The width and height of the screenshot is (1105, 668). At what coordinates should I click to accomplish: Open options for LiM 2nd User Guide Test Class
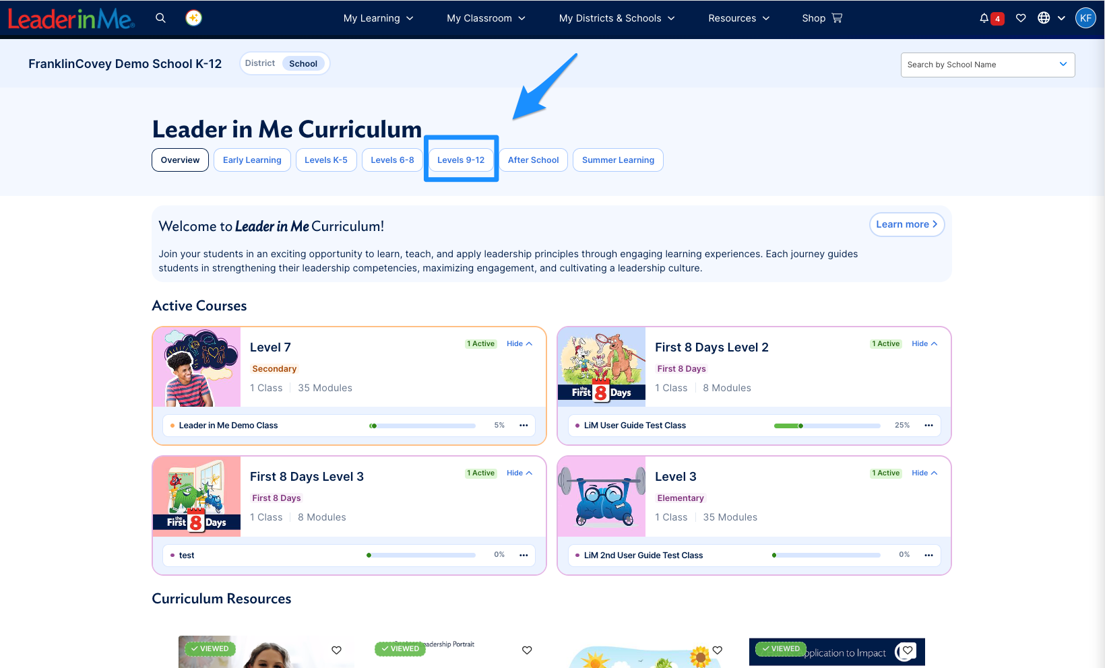928,556
